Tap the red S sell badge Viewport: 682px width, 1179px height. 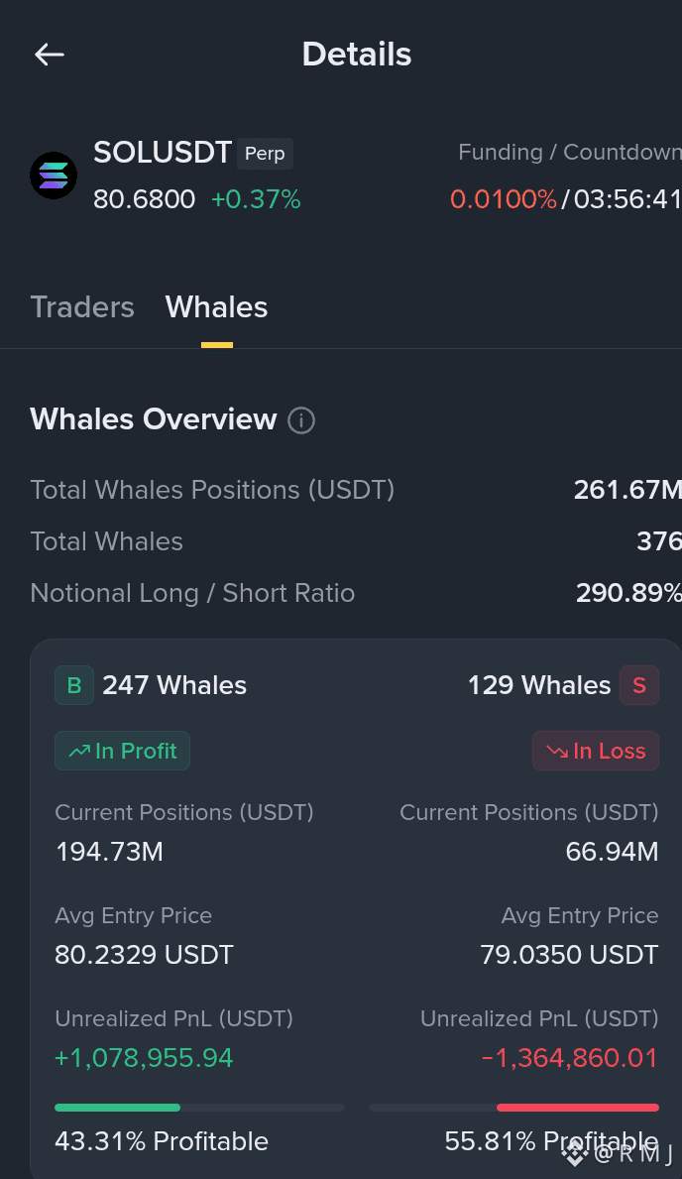point(639,685)
